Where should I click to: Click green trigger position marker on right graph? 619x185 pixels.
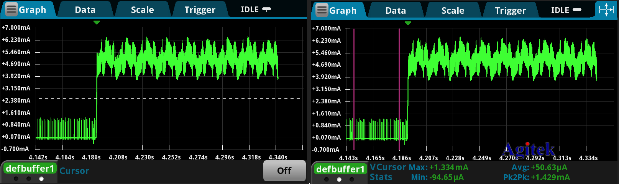408,23
